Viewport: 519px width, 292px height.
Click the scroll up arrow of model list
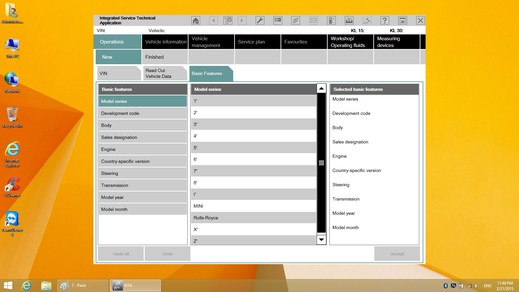coord(321,88)
